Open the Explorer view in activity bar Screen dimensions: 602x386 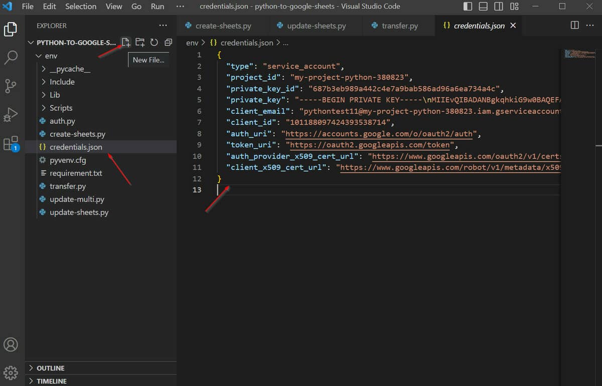coord(11,29)
